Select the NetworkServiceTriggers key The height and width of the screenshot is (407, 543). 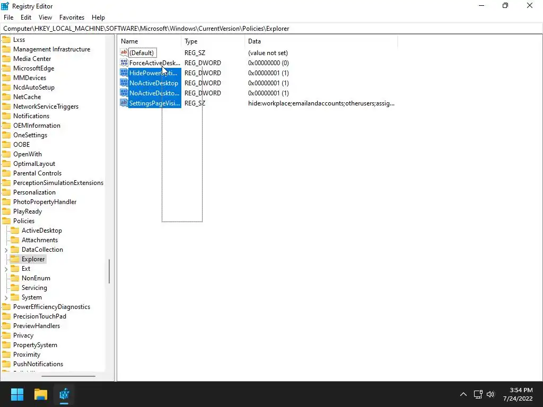[x=46, y=107]
